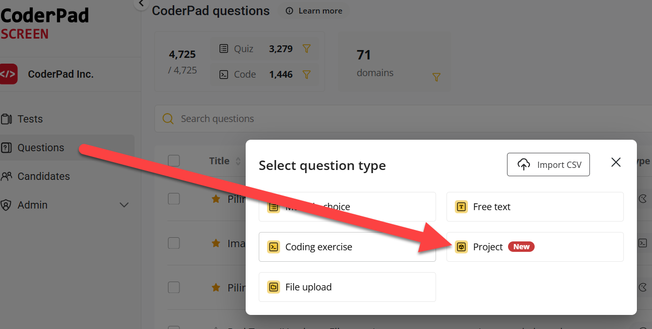Select the Free text question type icon
The image size is (652, 329).
tap(461, 207)
